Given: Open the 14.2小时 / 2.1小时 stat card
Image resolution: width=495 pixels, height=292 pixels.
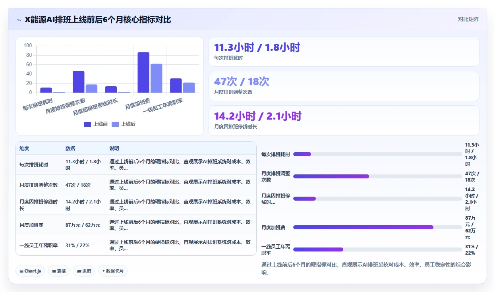Looking at the screenshot, I should [x=344, y=120].
